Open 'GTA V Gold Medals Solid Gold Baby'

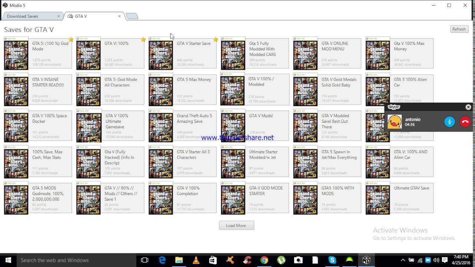tap(327, 89)
